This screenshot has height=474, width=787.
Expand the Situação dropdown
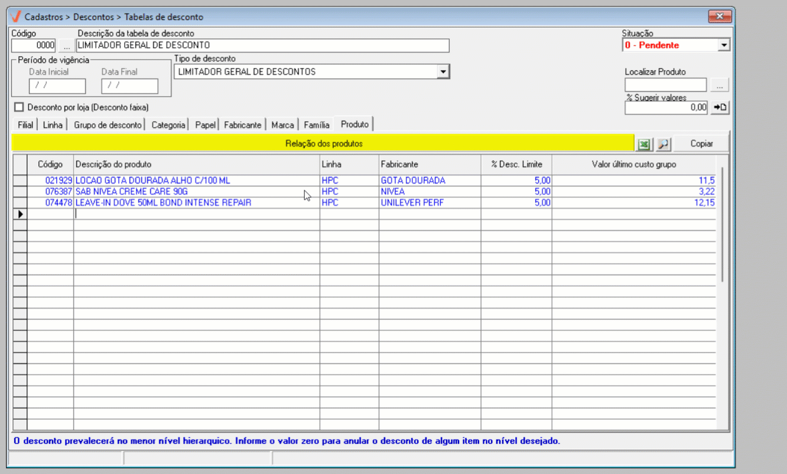(724, 45)
